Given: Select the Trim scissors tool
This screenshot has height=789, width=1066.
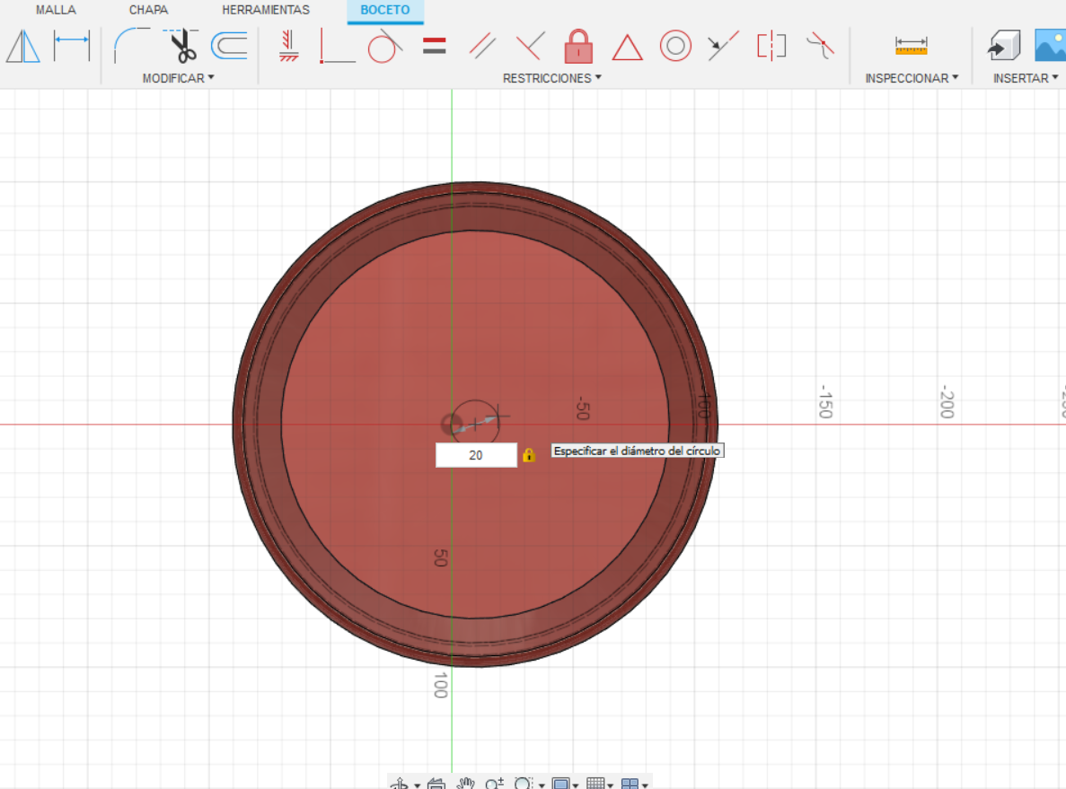Looking at the screenshot, I should (x=181, y=46).
